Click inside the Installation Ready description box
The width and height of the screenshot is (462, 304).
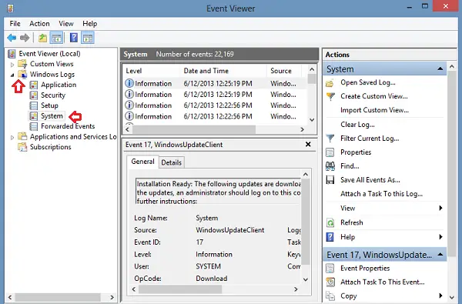[x=219, y=192]
